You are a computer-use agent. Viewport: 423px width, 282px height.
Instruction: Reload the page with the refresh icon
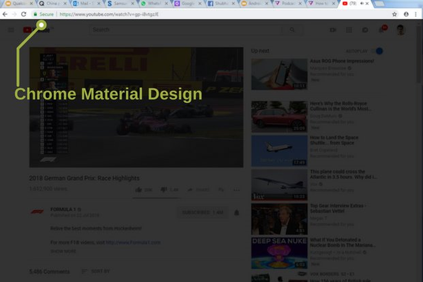[x=24, y=14]
